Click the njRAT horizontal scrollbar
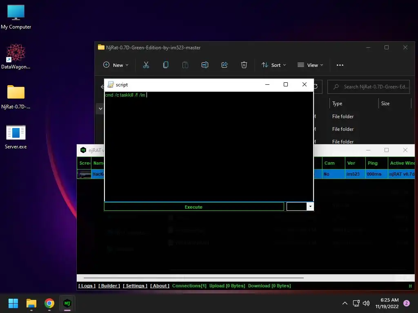Viewport: 418px width, 313px height. pyautogui.click(x=194, y=278)
